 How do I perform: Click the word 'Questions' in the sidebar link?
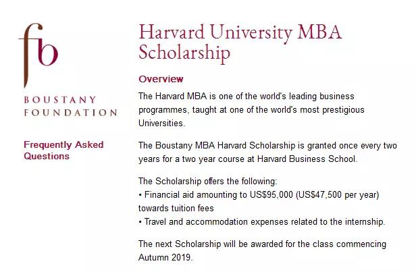47,157
